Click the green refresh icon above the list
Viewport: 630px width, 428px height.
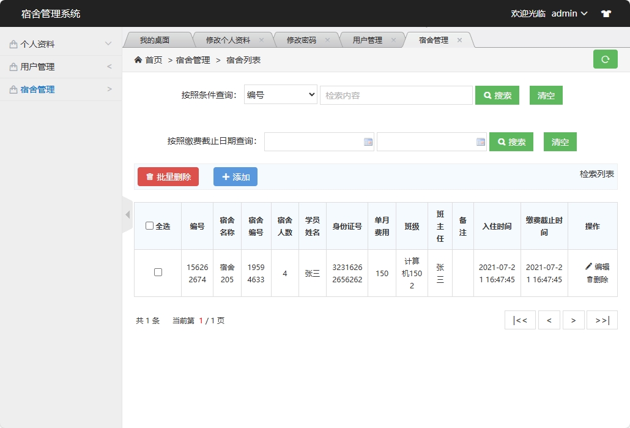point(605,59)
